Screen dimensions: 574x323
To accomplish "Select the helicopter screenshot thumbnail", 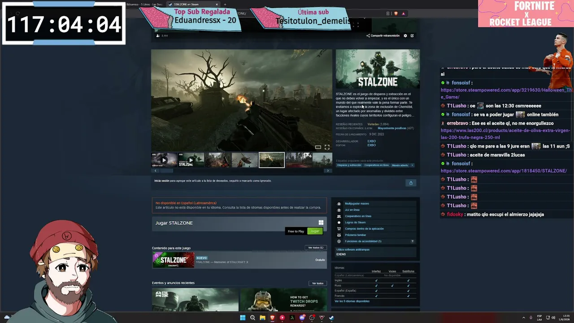I will coord(245,160).
